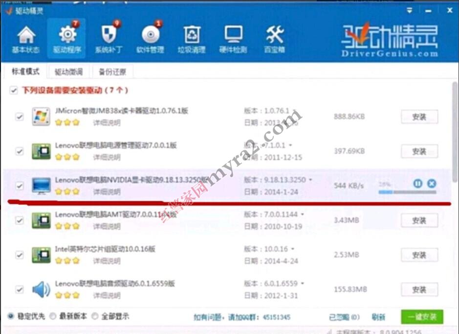This screenshot has height=334, width=459.
Task: Click the Intel chipset driver chip icon
Action: click(x=41, y=255)
